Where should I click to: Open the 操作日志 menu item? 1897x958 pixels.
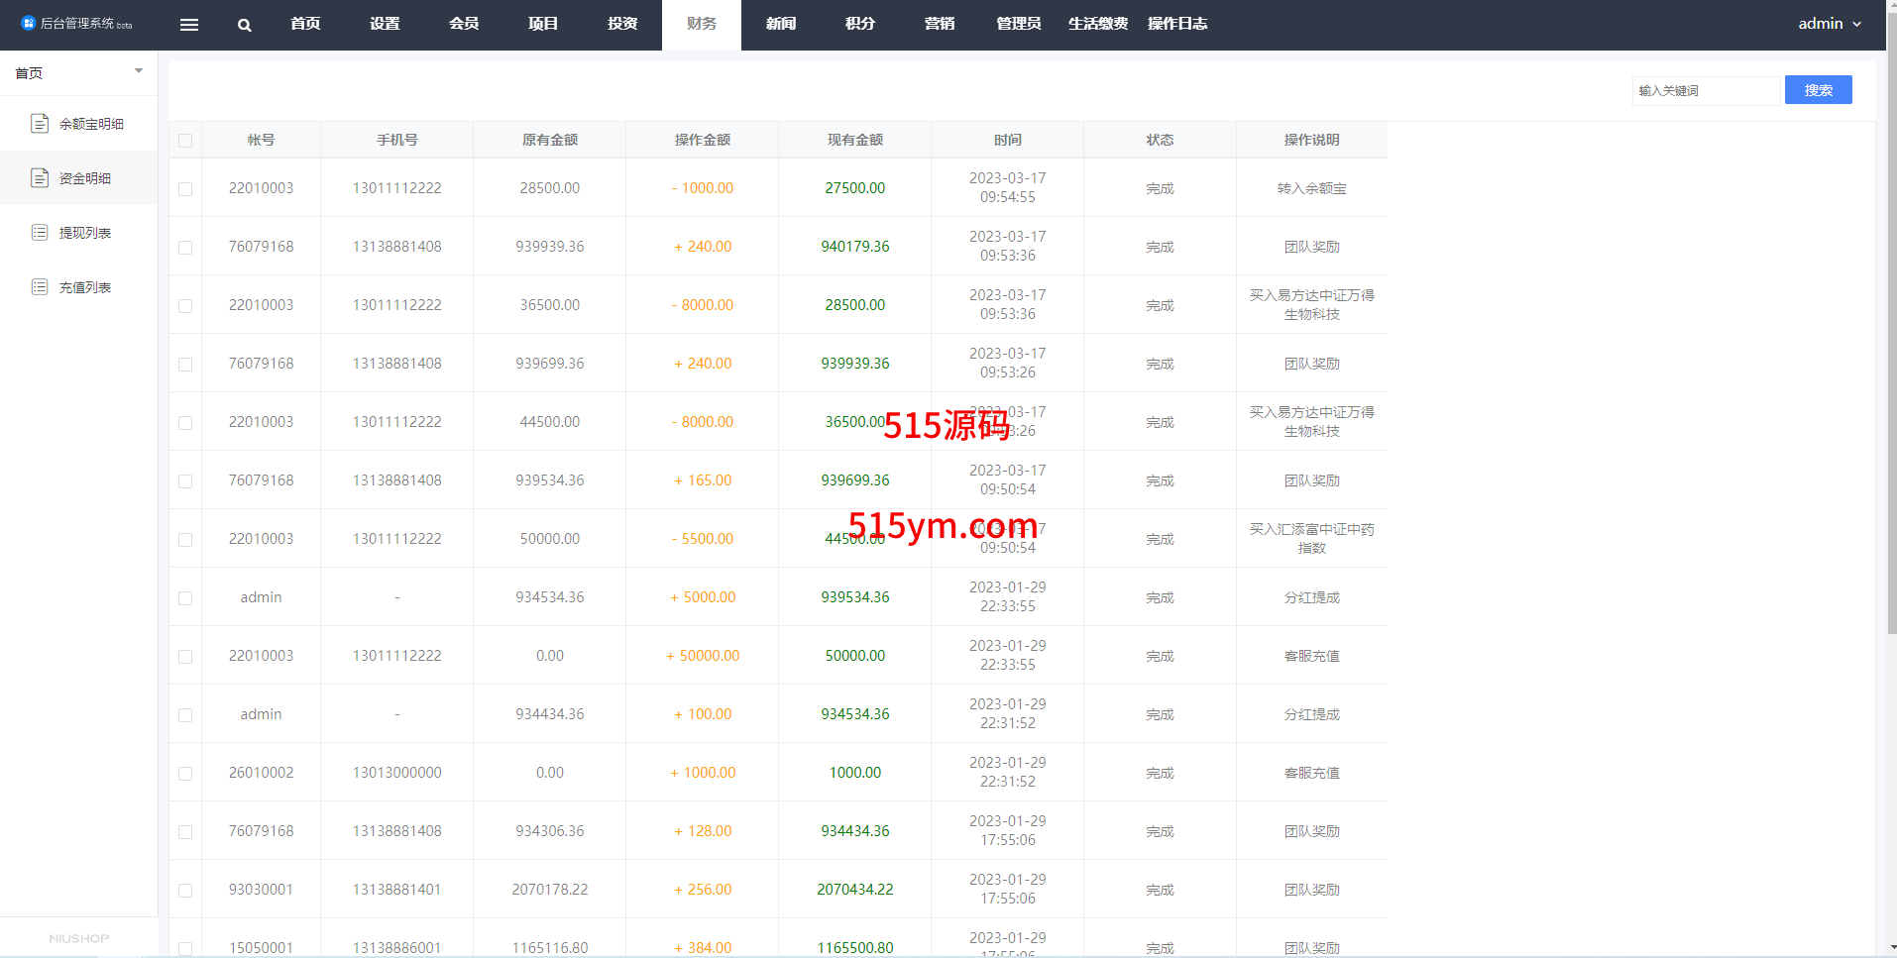click(1176, 24)
